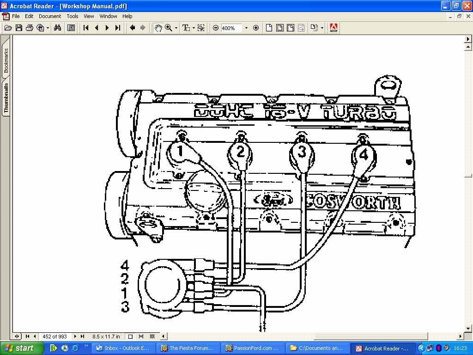Open the Edit menu
Screen dimensions: 473x355
[x=29, y=16]
